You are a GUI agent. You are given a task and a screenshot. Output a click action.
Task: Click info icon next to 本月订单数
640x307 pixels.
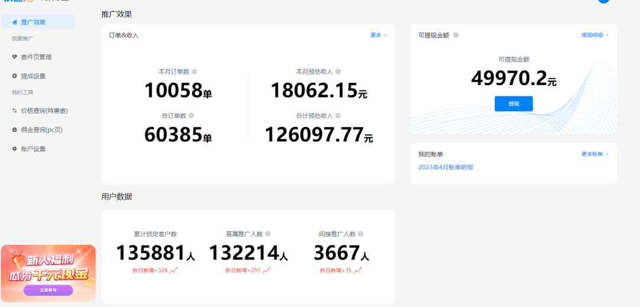(x=194, y=72)
